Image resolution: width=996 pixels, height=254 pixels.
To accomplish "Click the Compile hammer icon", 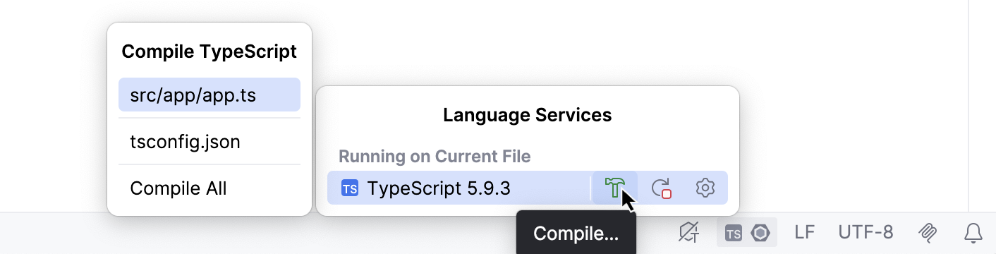I will coord(615,188).
